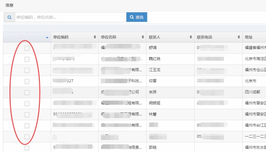The image size is (266, 152).
Task: Check the row for contact 郭艳
Action: coord(27,148)
